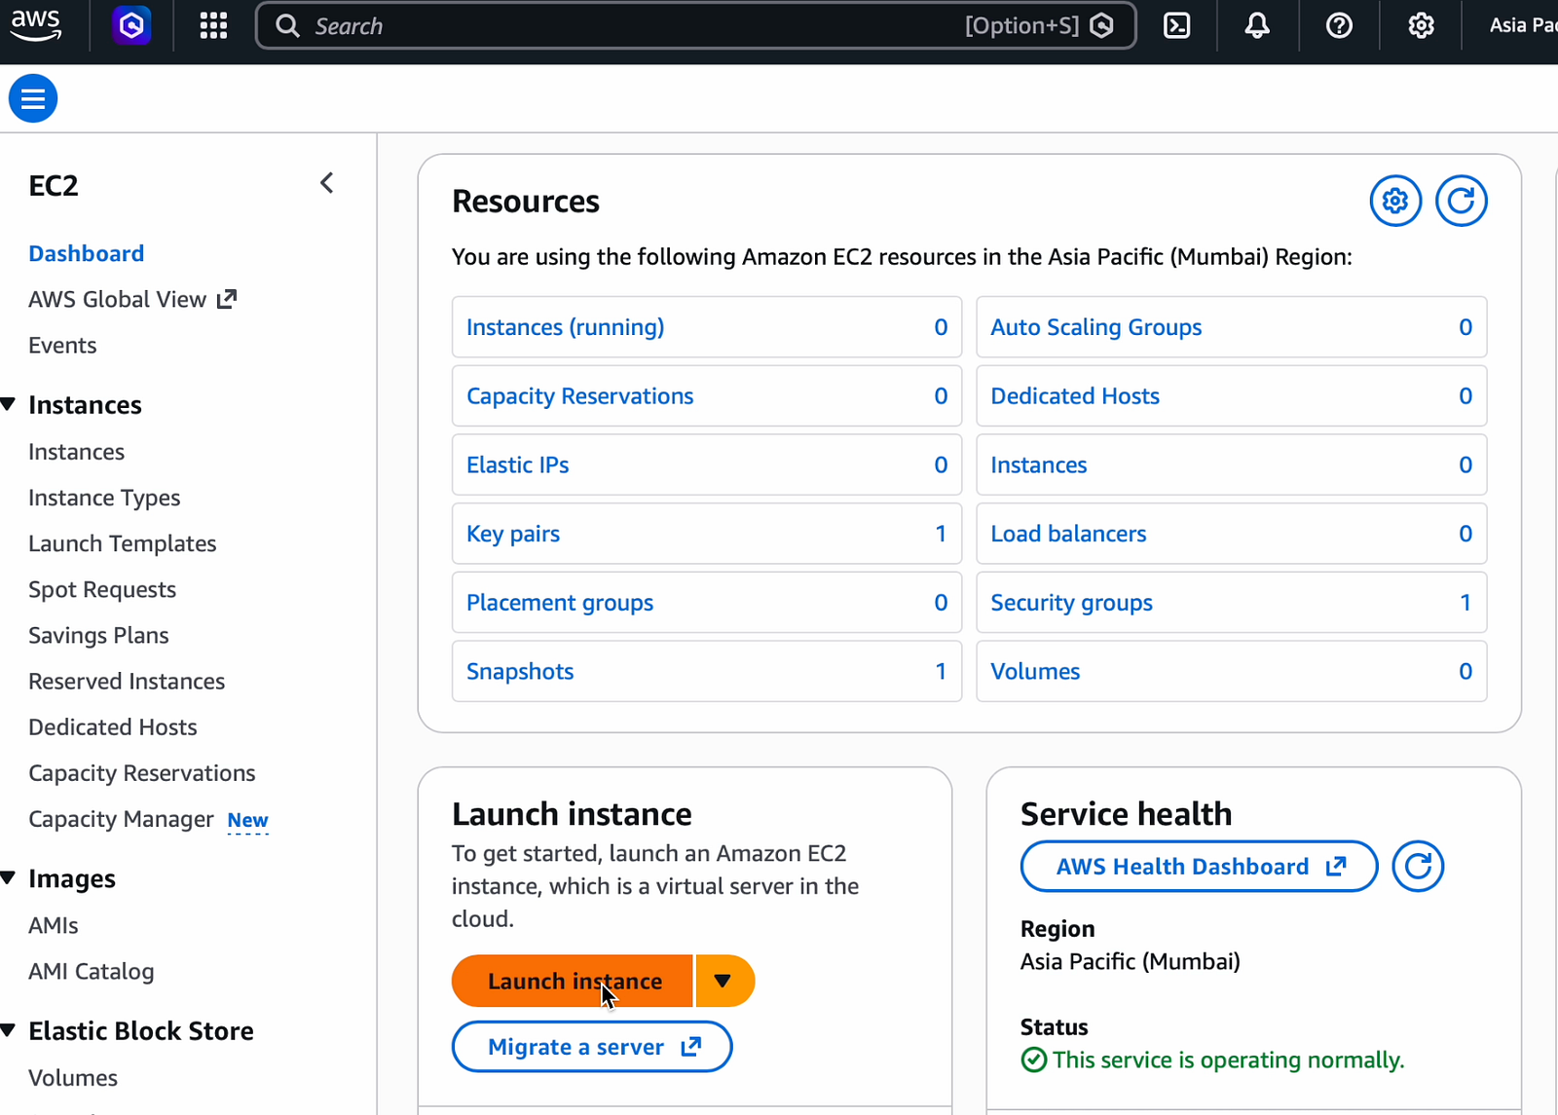Open AWS Global View link
The width and height of the screenshot is (1558, 1115).
click(x=132, y=299)
